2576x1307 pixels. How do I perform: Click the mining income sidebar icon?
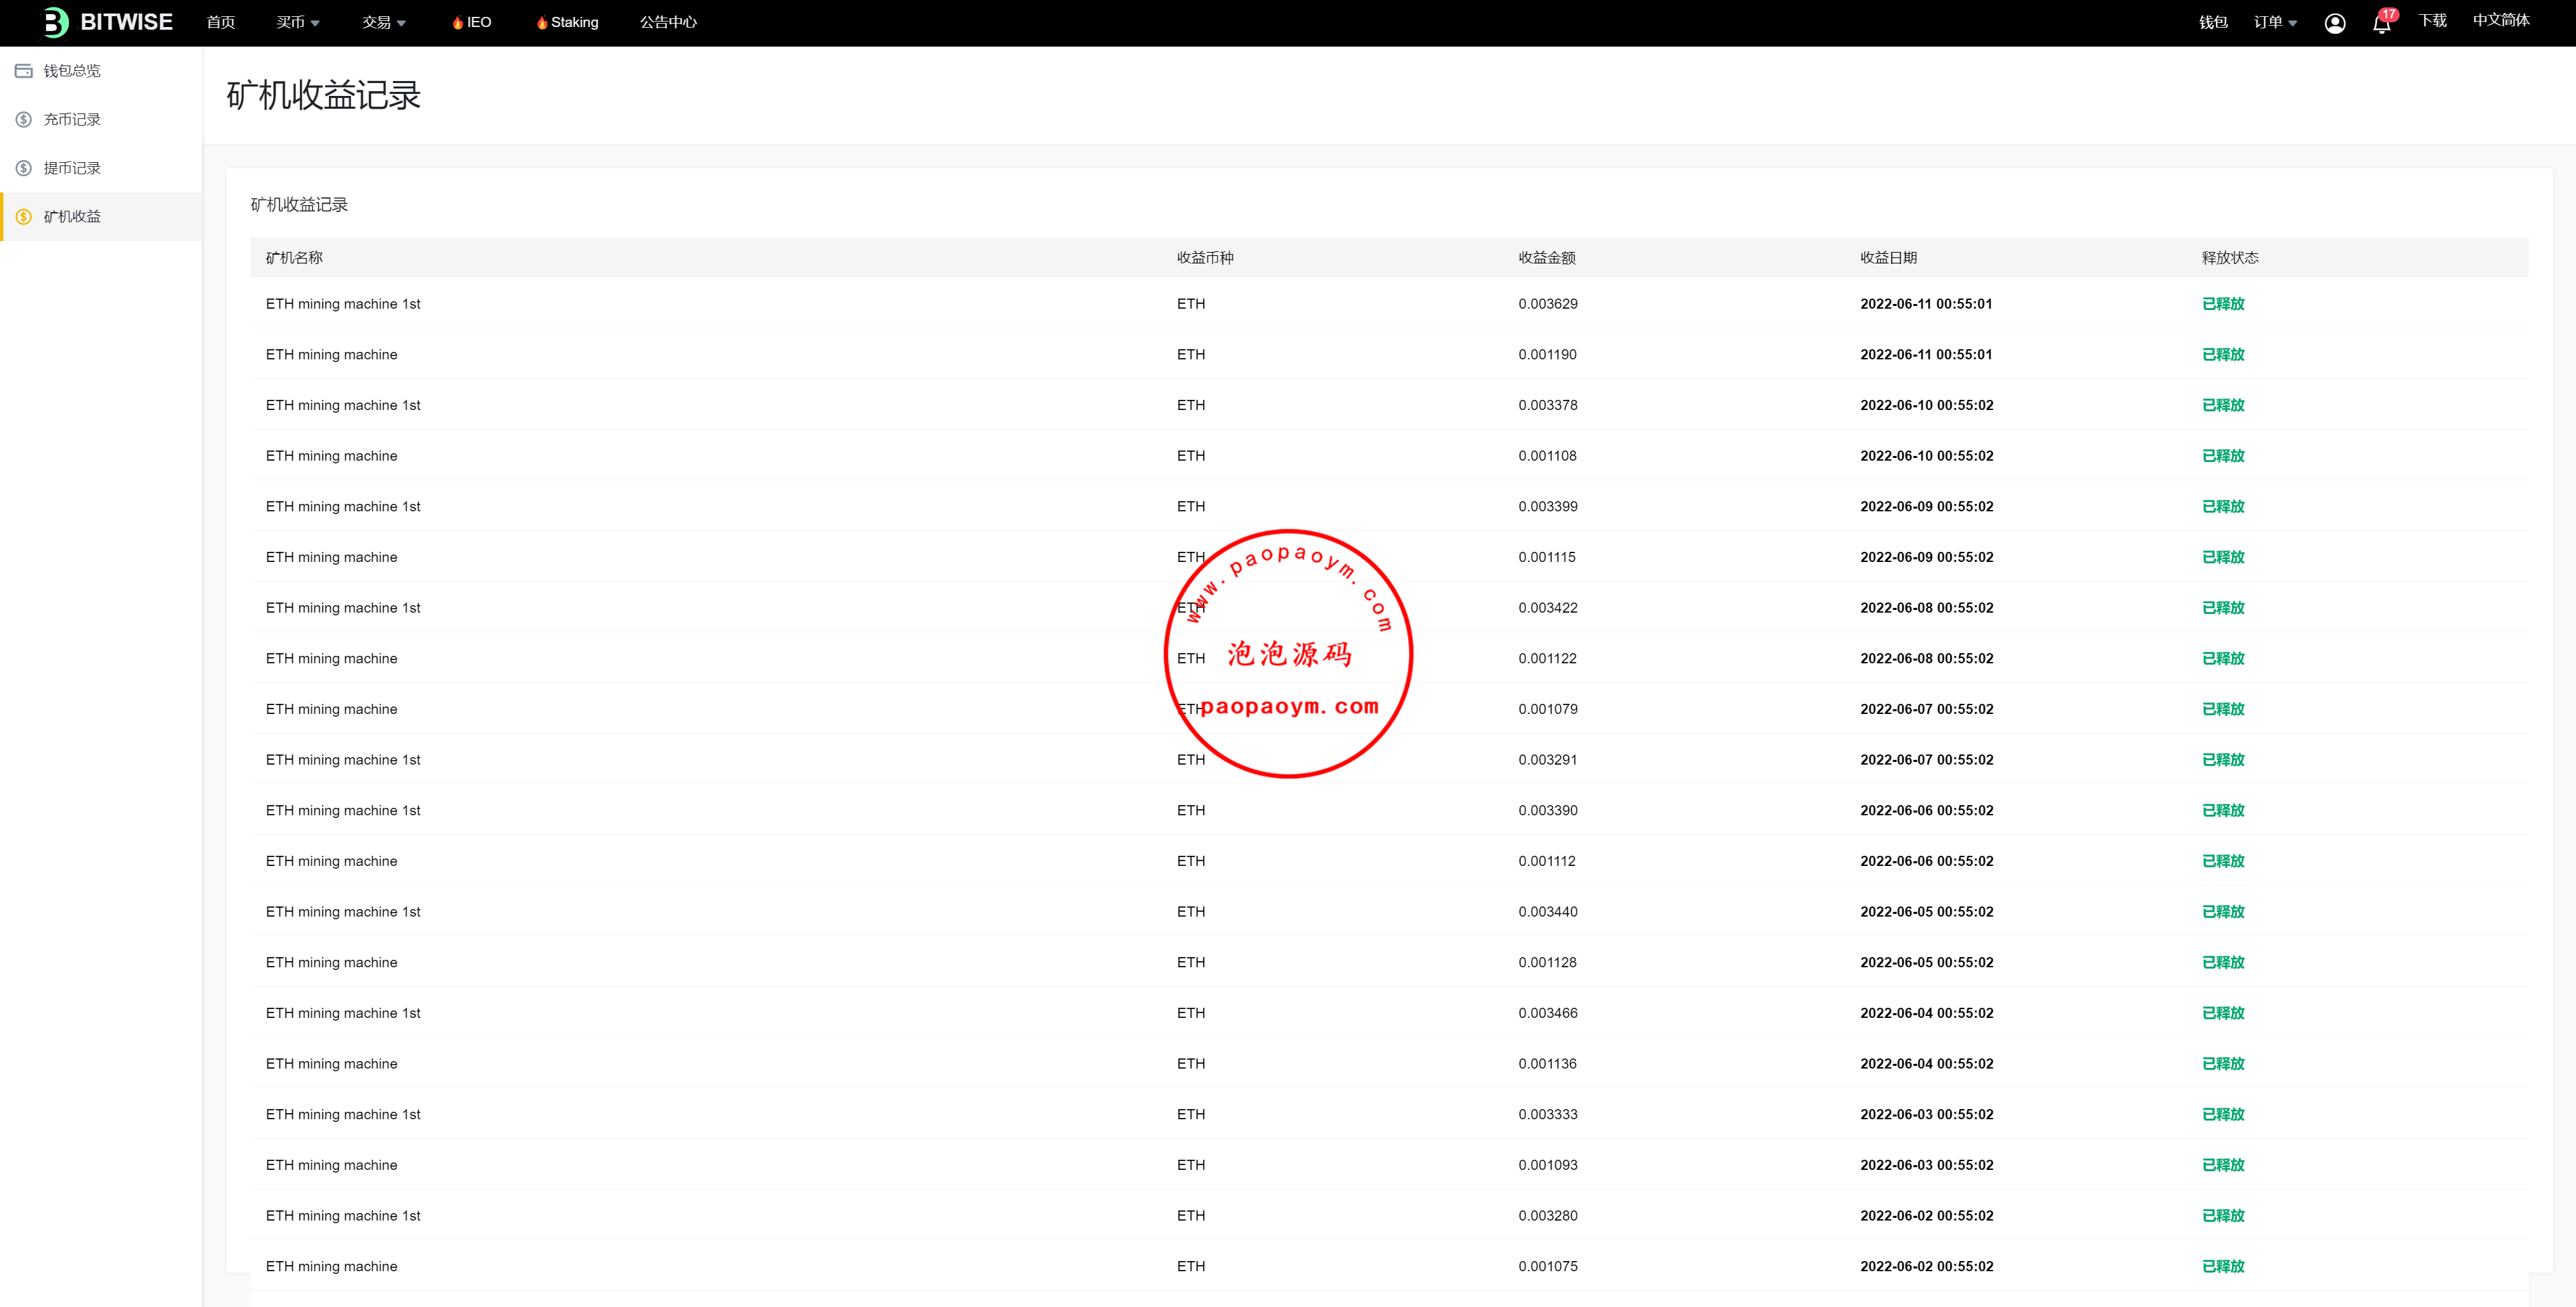pos(24,217)
